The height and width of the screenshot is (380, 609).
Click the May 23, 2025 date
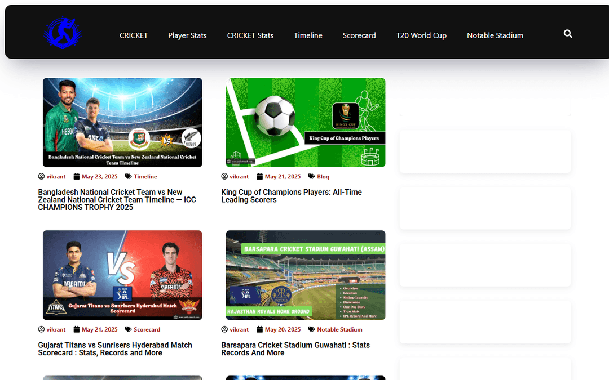99,177
